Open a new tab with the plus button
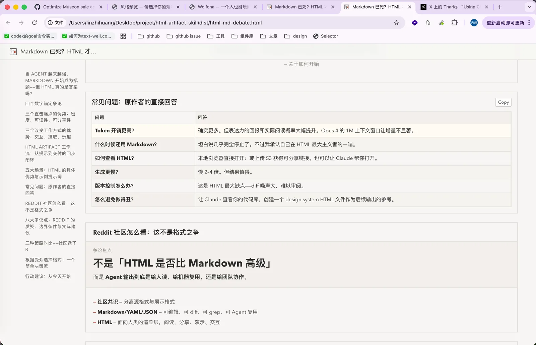 point(499,7)
